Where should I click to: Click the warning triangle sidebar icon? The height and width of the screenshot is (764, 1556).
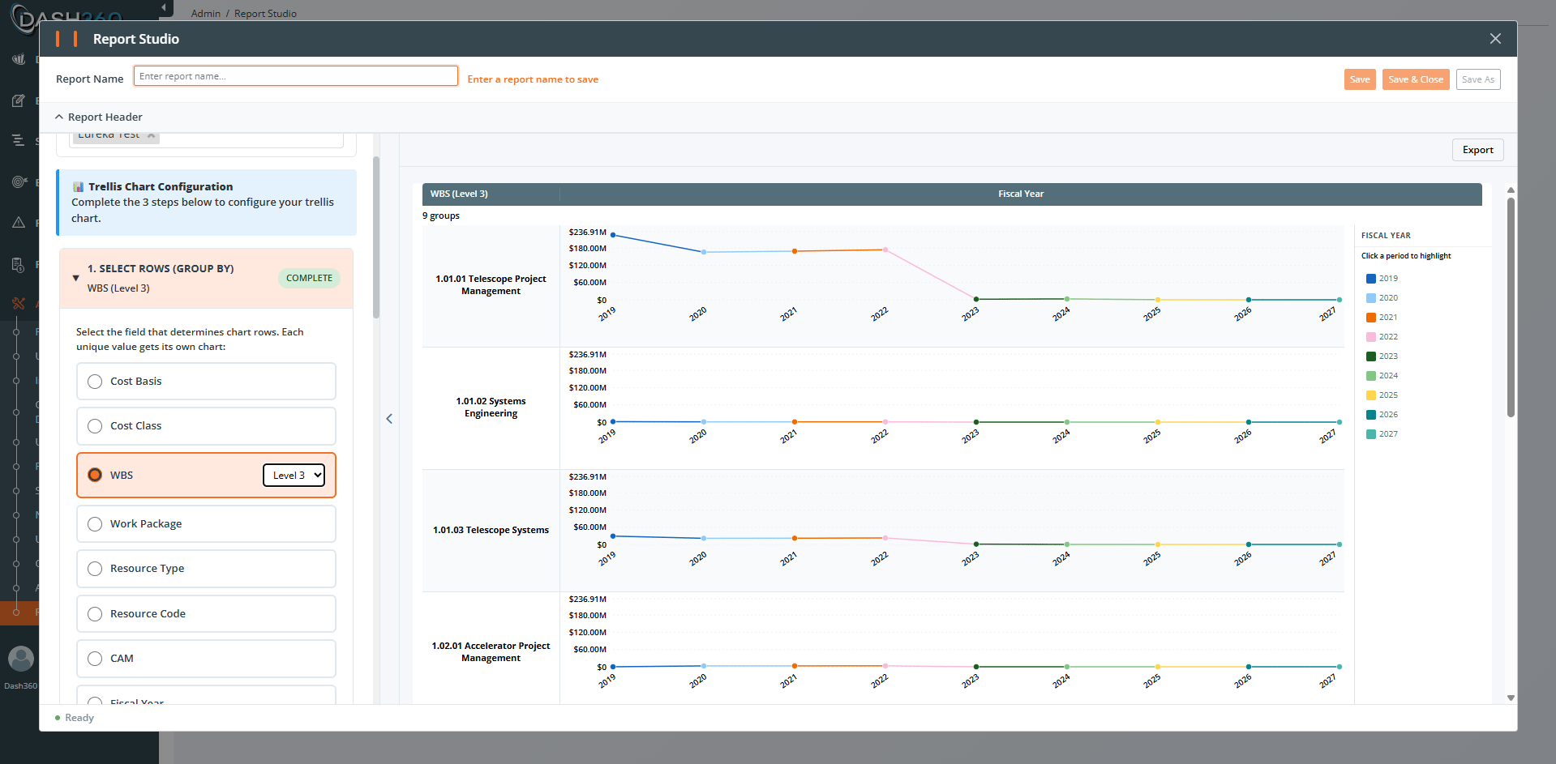point(19,223)
